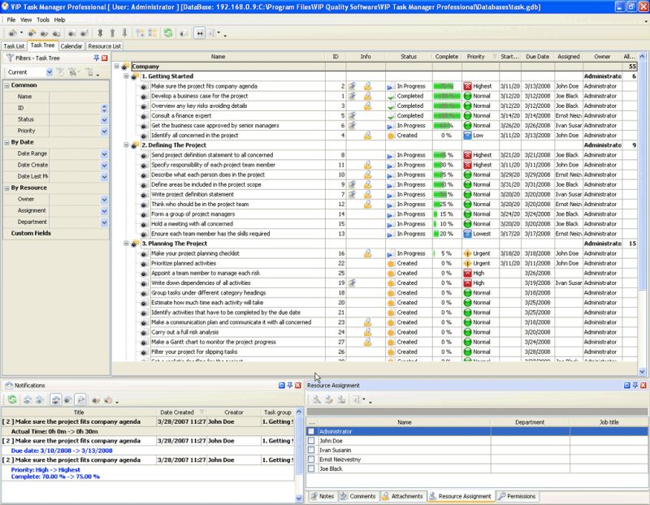
Task: Open the Current filter preset dropdown
Action: coord(50,72)
